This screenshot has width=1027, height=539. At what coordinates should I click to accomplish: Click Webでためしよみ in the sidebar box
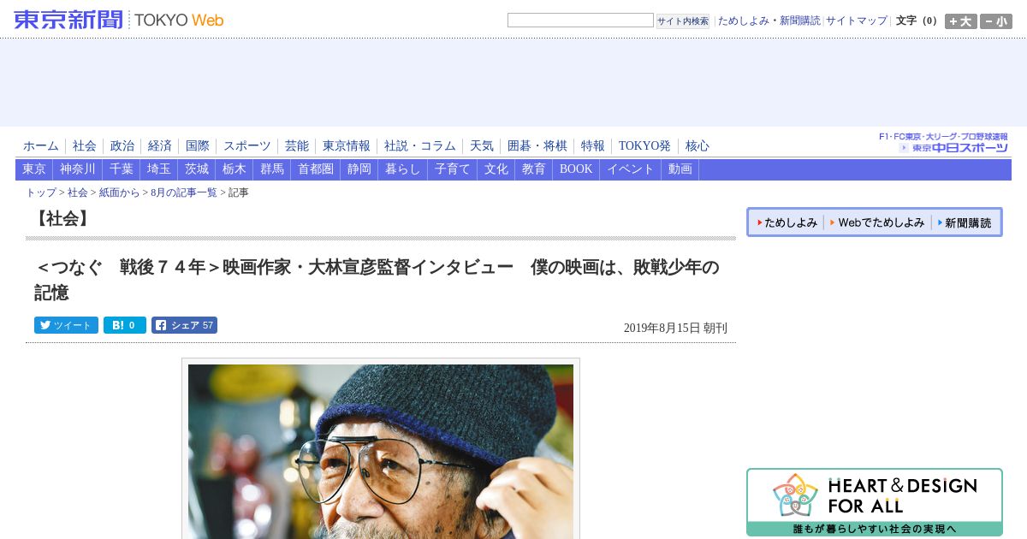(x=878, y=222)
